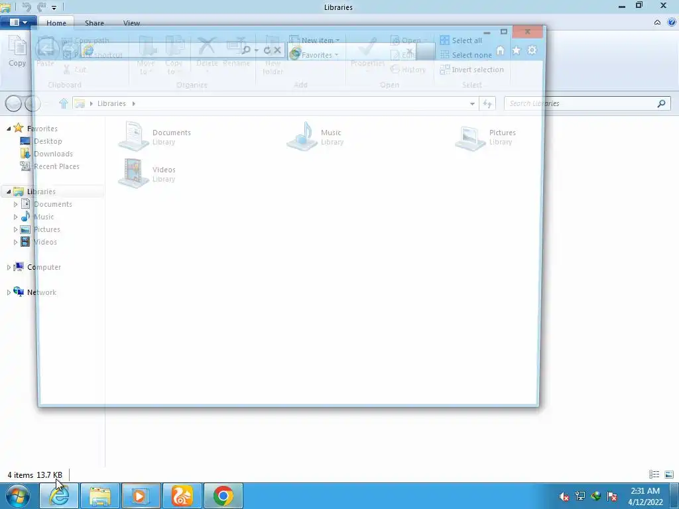Expand the Documents node in the tree
The image size is (679, 509).
click(x=16, y=204)
